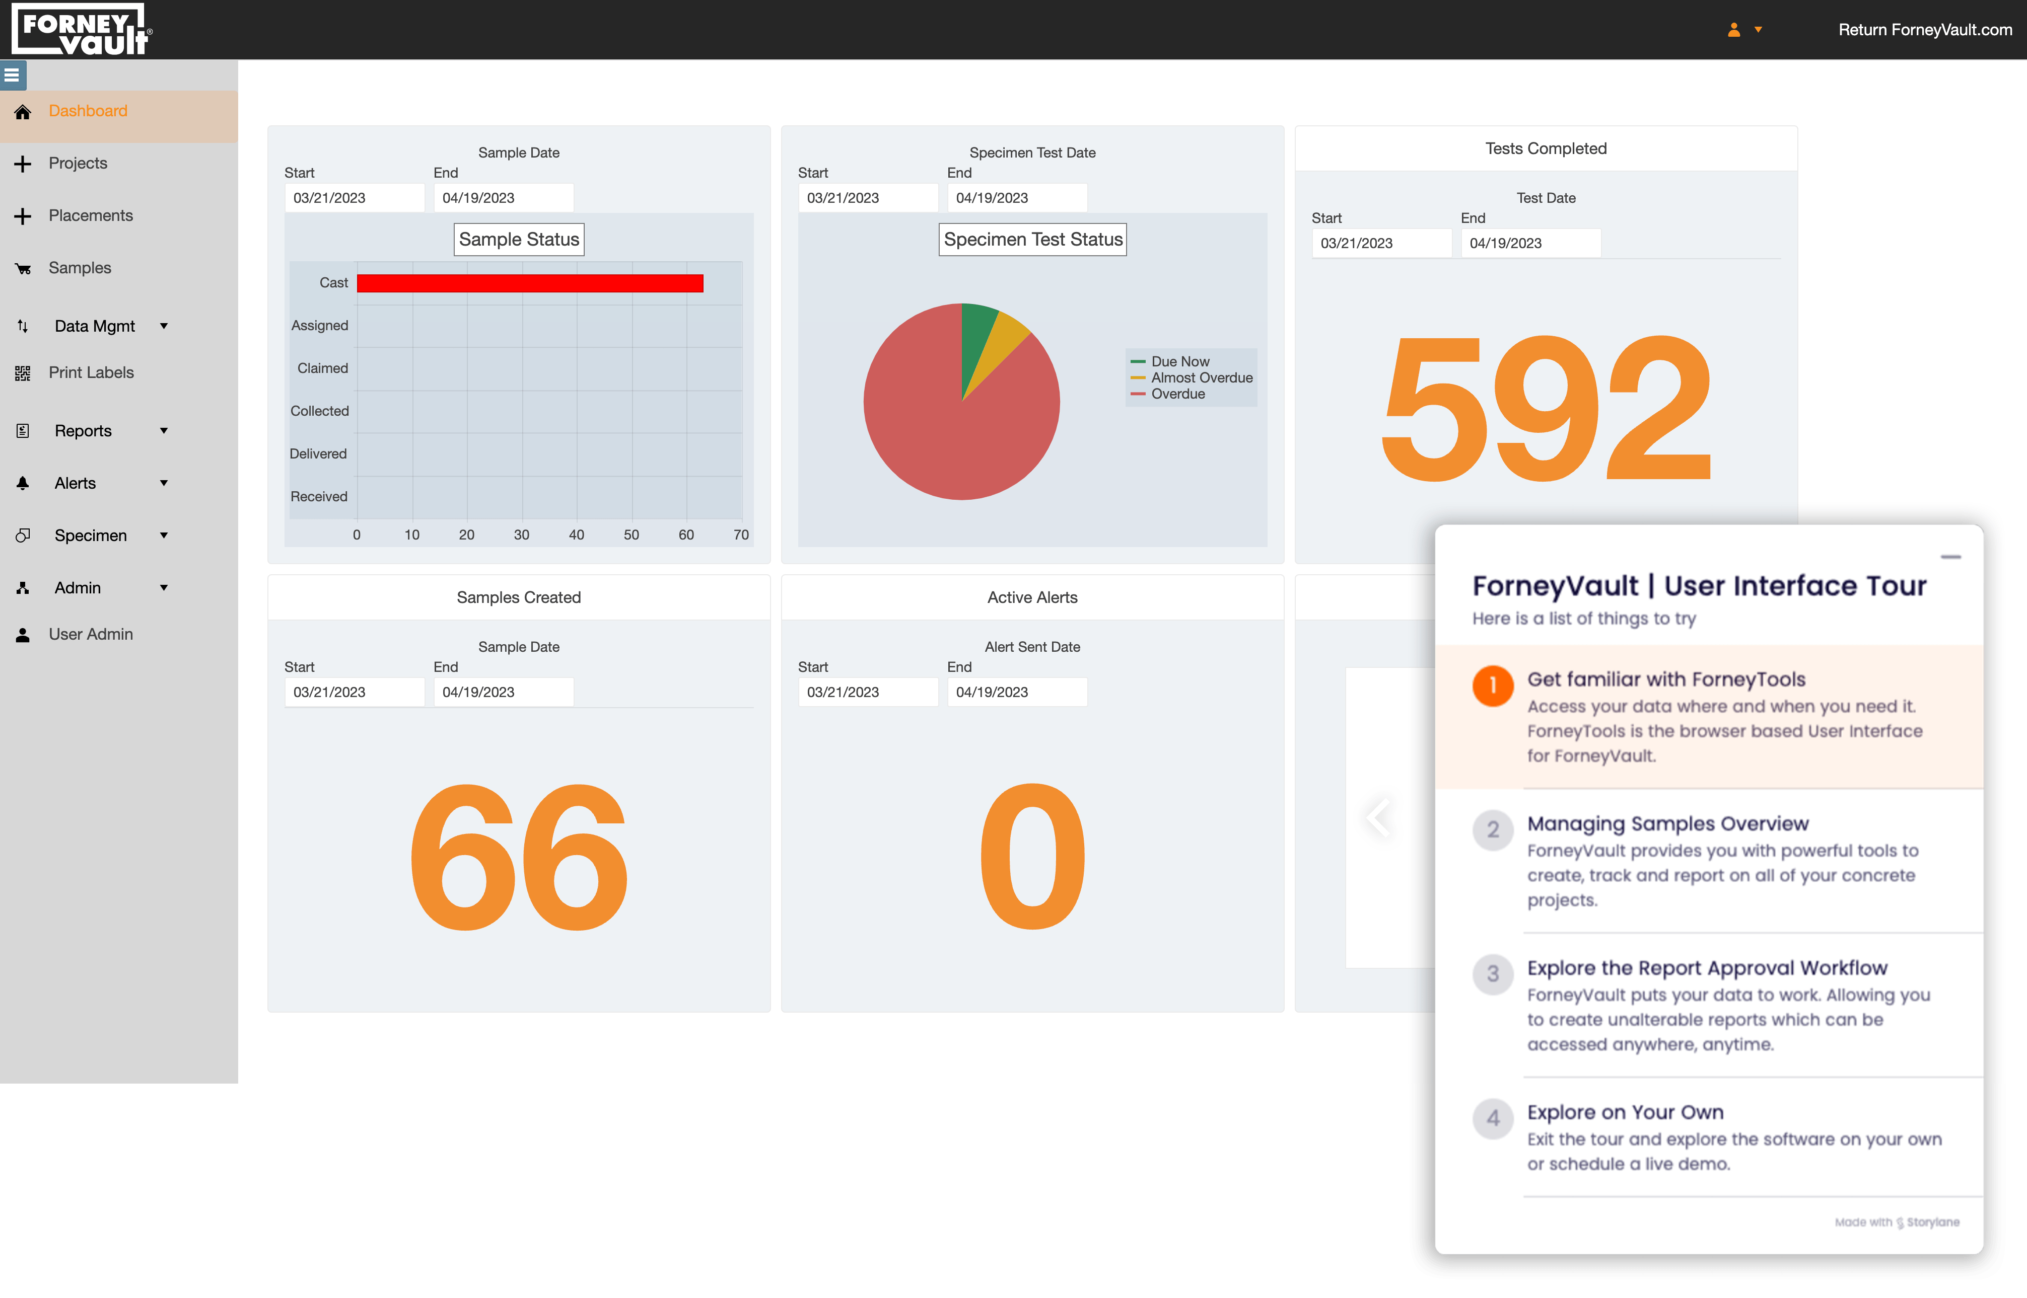Click the hamburger menu icon
This screenshot has height=1298, width=2027.
click(12, 75)
